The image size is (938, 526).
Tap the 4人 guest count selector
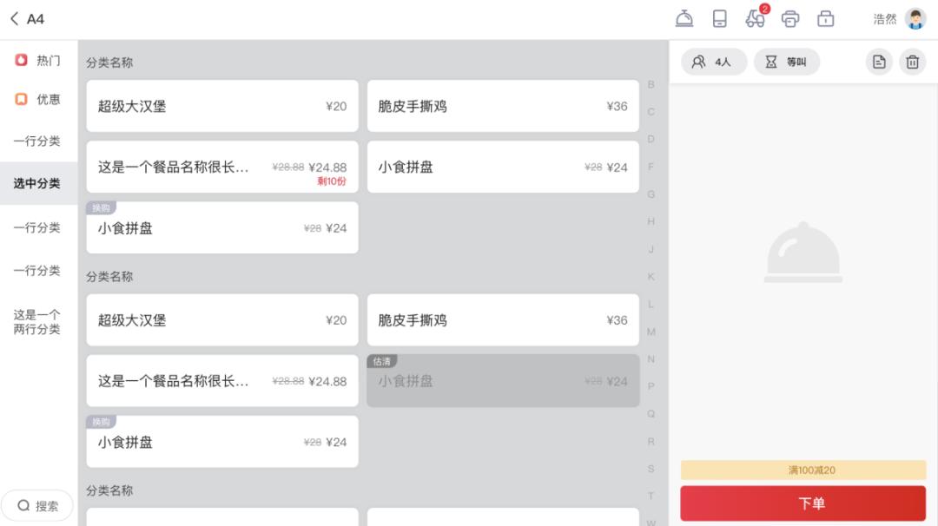713,62
